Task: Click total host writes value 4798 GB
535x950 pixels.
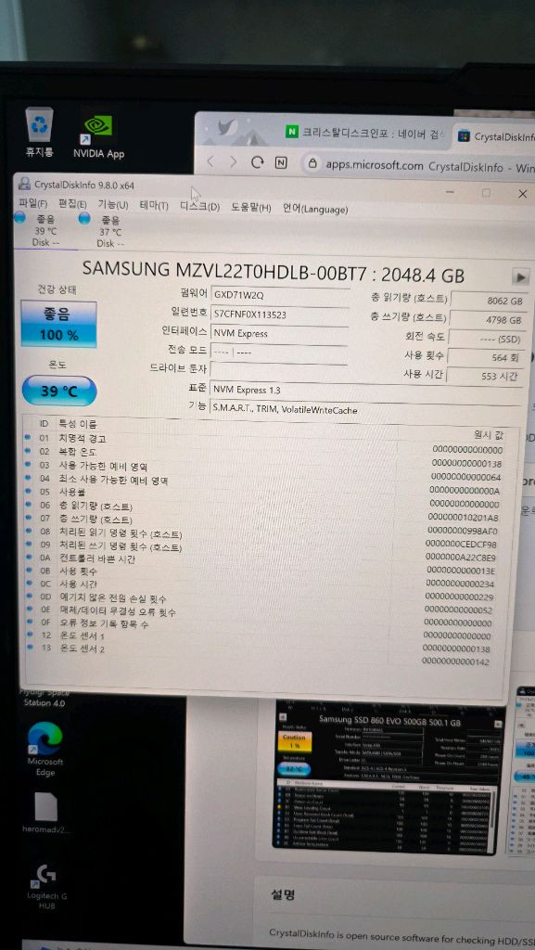Action: [487, 320]
